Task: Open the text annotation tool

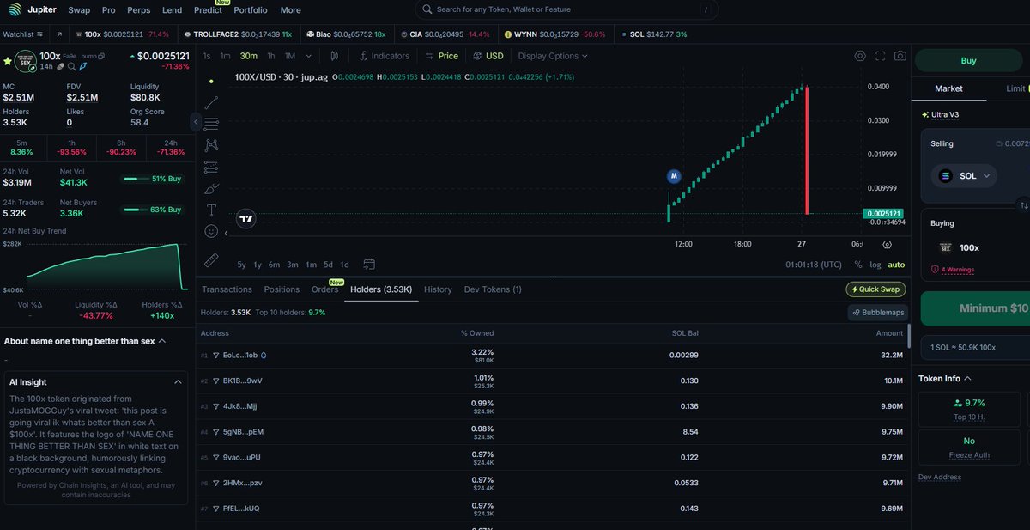Action: pyautogui.click(x=211, y=209)
